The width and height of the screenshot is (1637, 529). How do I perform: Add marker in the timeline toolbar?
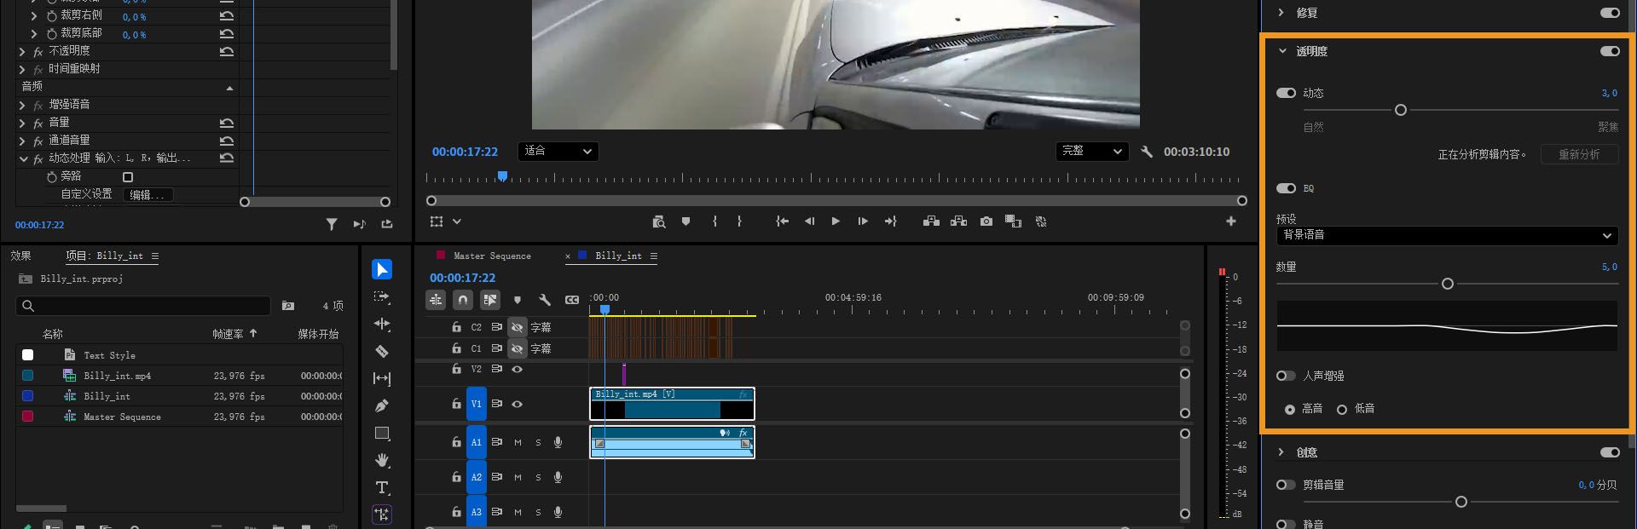pos(517,300)
